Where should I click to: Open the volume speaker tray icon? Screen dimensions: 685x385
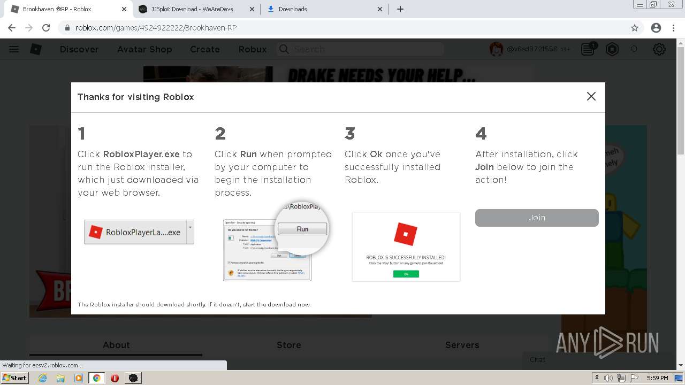click(608, 378)
